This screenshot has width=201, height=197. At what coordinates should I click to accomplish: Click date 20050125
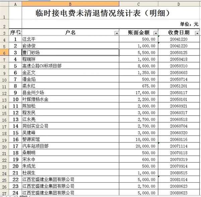coord(179,53)
